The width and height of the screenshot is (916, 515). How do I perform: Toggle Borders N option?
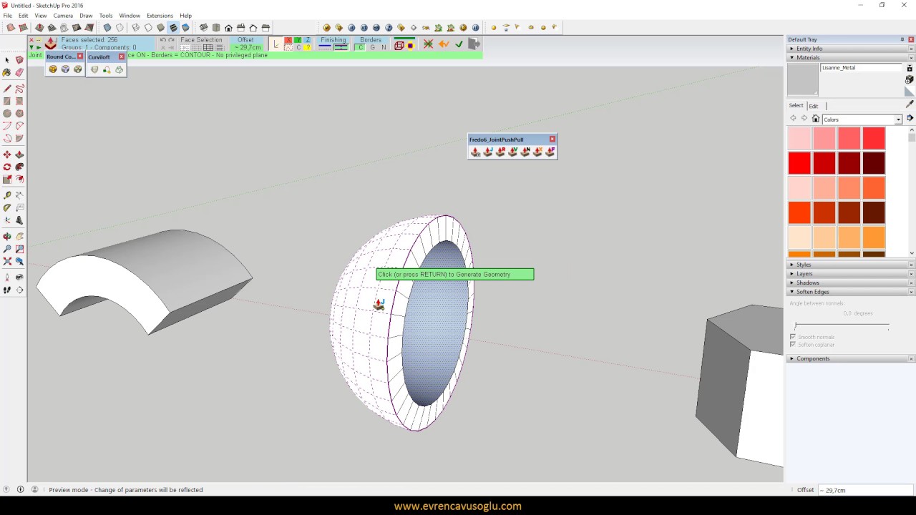(x=384, y=47)
